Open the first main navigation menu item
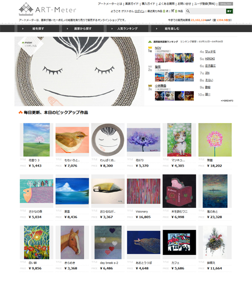Screen dimensions: 252x281 [38, 29]
